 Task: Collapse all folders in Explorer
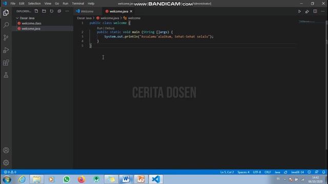tap(59, 11)
